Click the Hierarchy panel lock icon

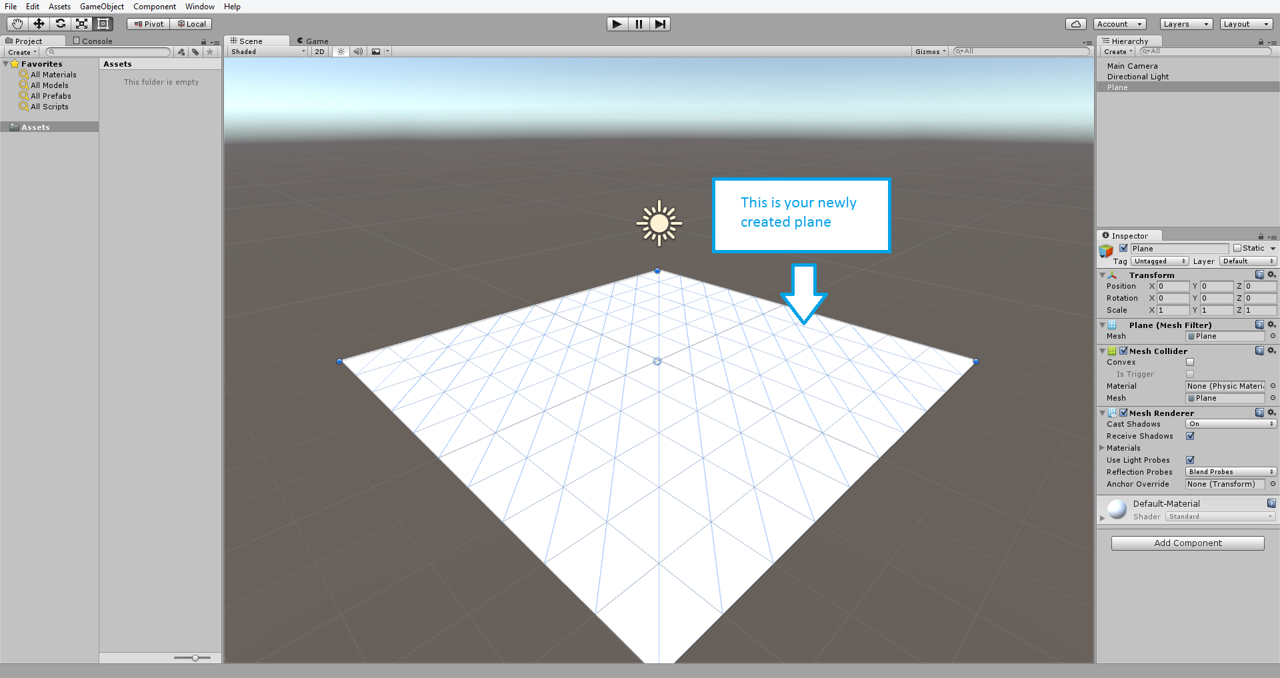1261,42
